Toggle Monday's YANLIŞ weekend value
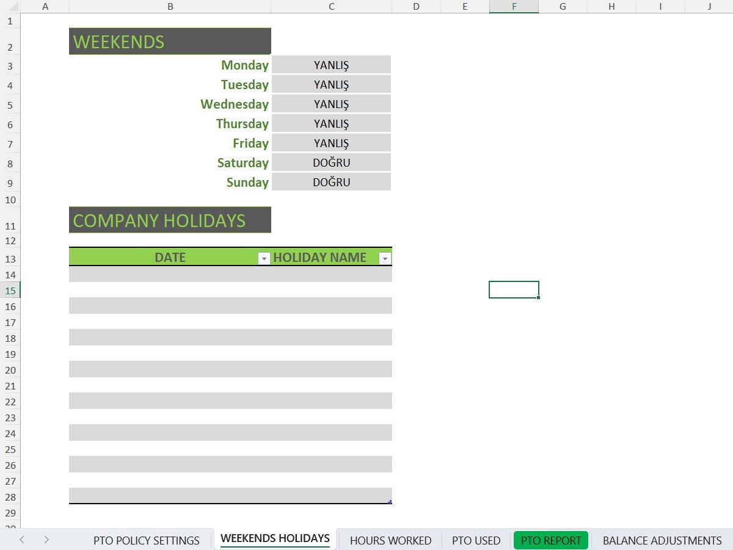The height and width of the screenshot is (550, 733). tap(331, 65)
